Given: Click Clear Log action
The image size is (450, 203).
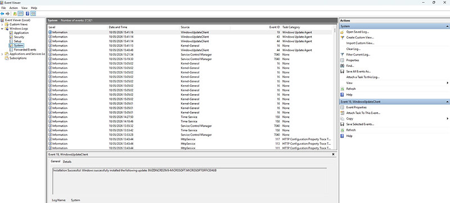Looking at the screenshot, I should click(353, 49).
